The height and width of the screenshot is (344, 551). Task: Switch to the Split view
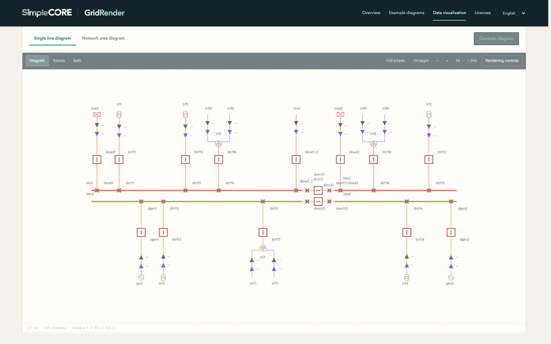point(77,61)
